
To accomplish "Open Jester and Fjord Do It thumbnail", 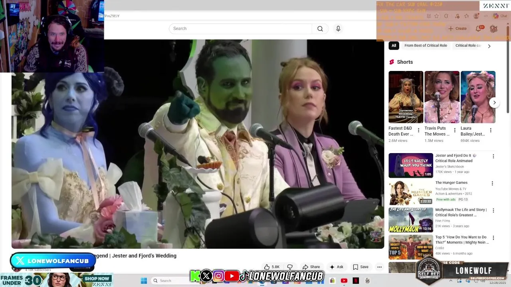I will (x=411, y=165).
